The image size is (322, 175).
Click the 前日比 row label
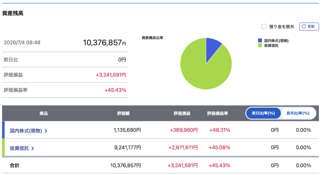pyautogui.click(x=11, y=59)
